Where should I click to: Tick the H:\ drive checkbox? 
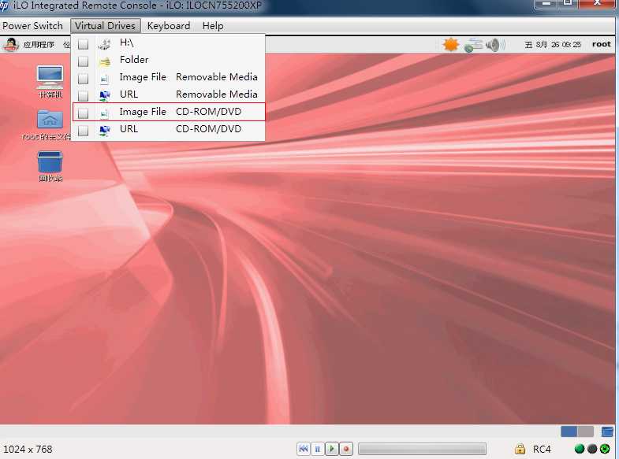click(83, 44)
